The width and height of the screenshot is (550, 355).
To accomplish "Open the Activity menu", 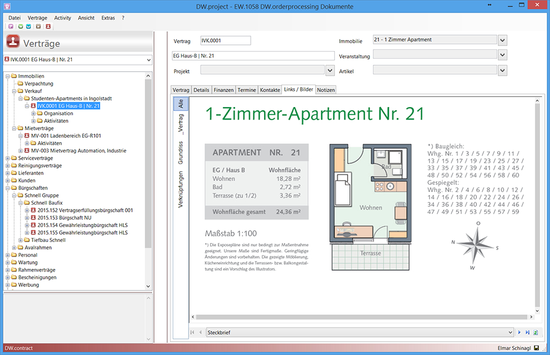I will tap(63, 18).
